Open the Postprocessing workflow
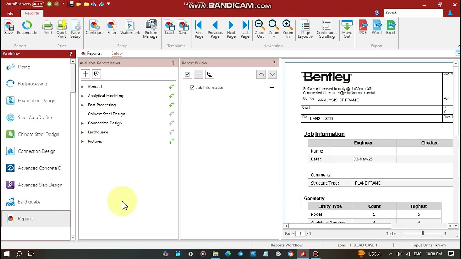The image size is (461, 259). point(32,84)
